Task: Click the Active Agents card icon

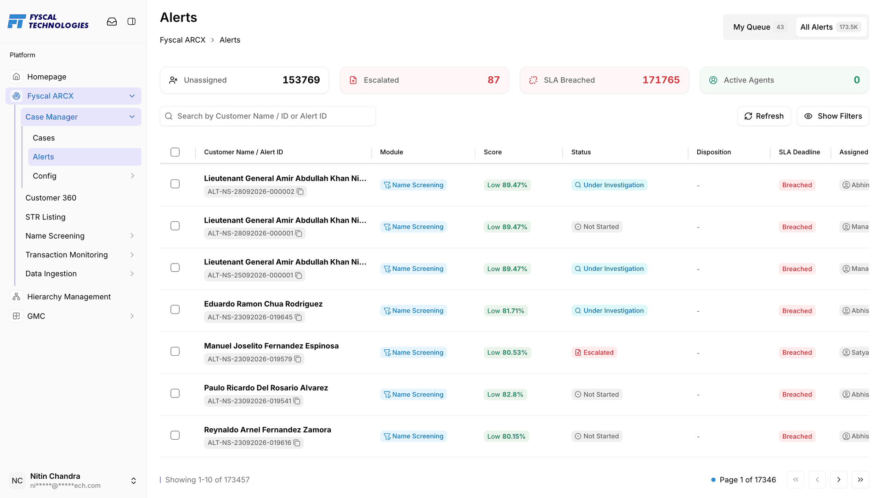Action: (713, 80)
